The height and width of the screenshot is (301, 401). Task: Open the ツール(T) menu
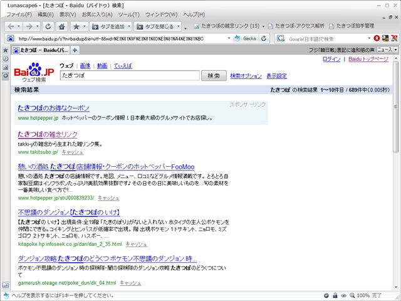[x=128, y=14]
